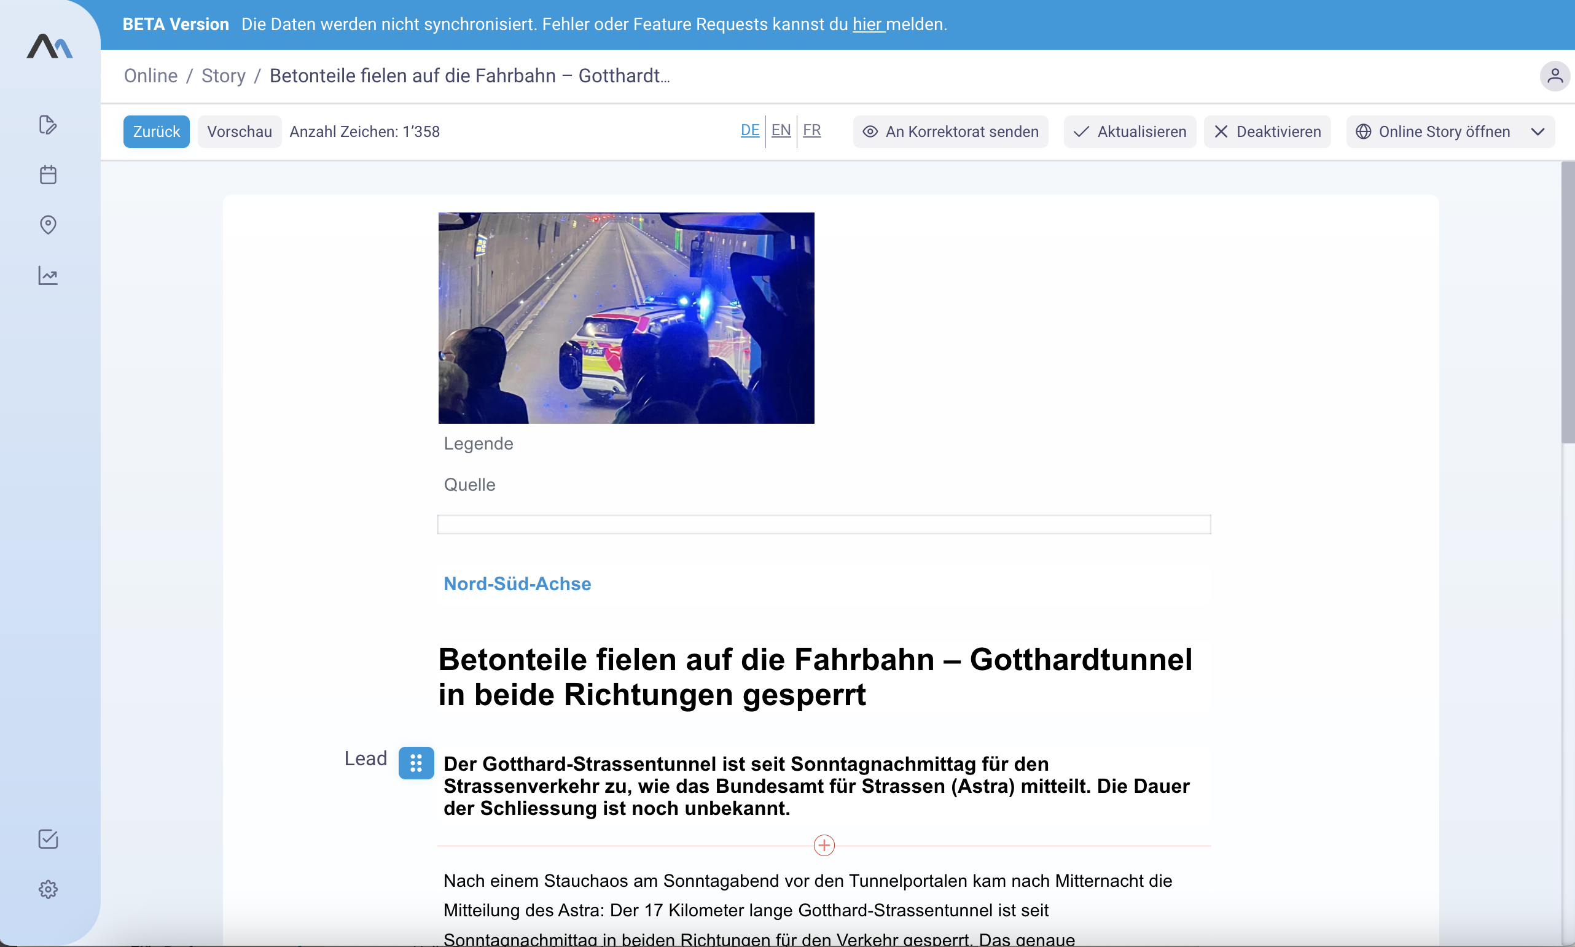Image resolution: width=1575 pixels, height=947 pixels.
Task: Switch story language to FR
Action: pyautogui.click(x=811, y=131)
